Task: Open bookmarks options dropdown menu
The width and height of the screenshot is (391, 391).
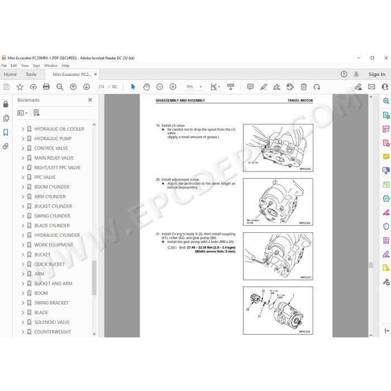Action: [22, 113]
